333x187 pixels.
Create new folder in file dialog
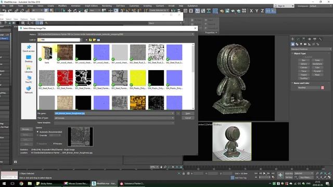[x=95, y=40]
